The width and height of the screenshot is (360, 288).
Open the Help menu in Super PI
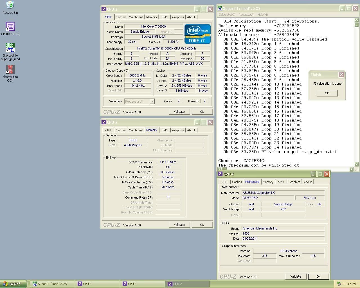tap(262, 15)
